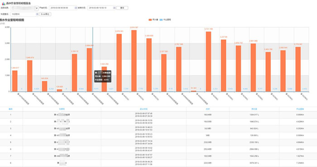The image size is (317, 167).
Task: Export the report with the Excel button
Action: pyautogui.click(x=45, y=14)
